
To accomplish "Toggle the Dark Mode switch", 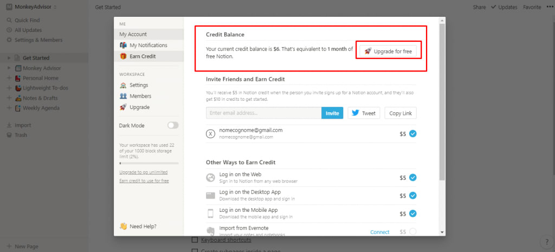I will (173, 125).
